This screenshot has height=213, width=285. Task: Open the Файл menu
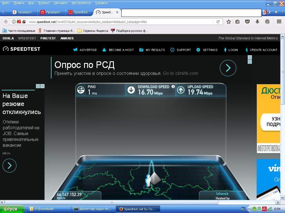click(x=6, y=3)
